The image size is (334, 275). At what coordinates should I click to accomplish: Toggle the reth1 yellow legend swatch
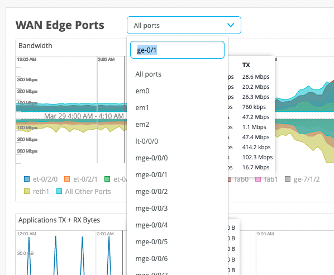[x=27, y=191]
